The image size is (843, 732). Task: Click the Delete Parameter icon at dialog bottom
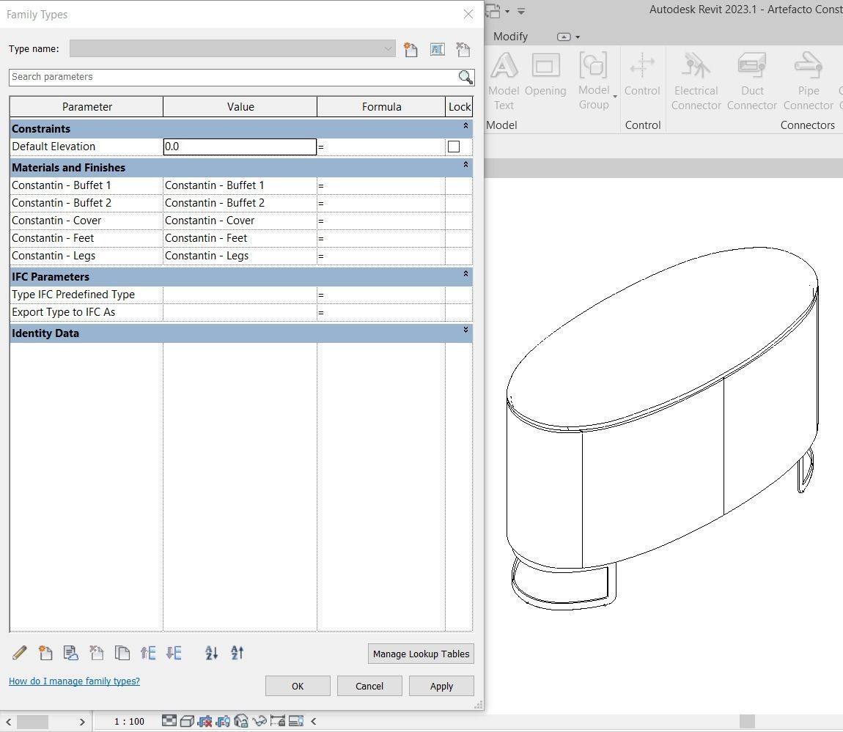[x=96, y=653]
